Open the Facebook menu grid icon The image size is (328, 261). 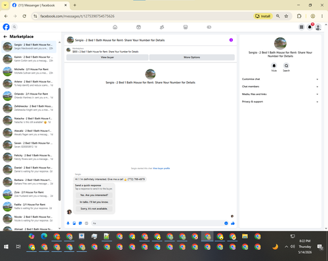[301, 27]
